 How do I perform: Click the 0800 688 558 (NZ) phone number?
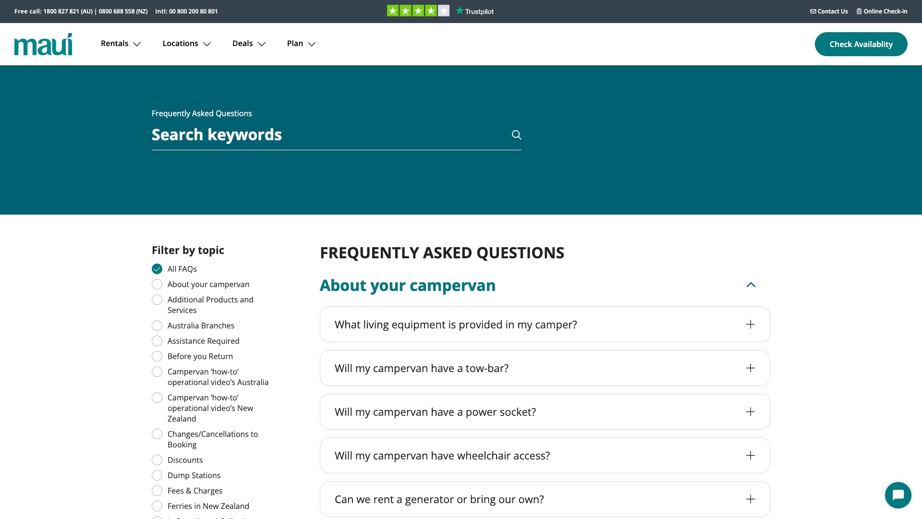[x=123, y=12]
